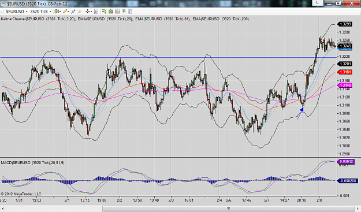This screenshot has width=361, height=212.
Task: Click the green document templates toolbar icon
Action: coord(124,12)
